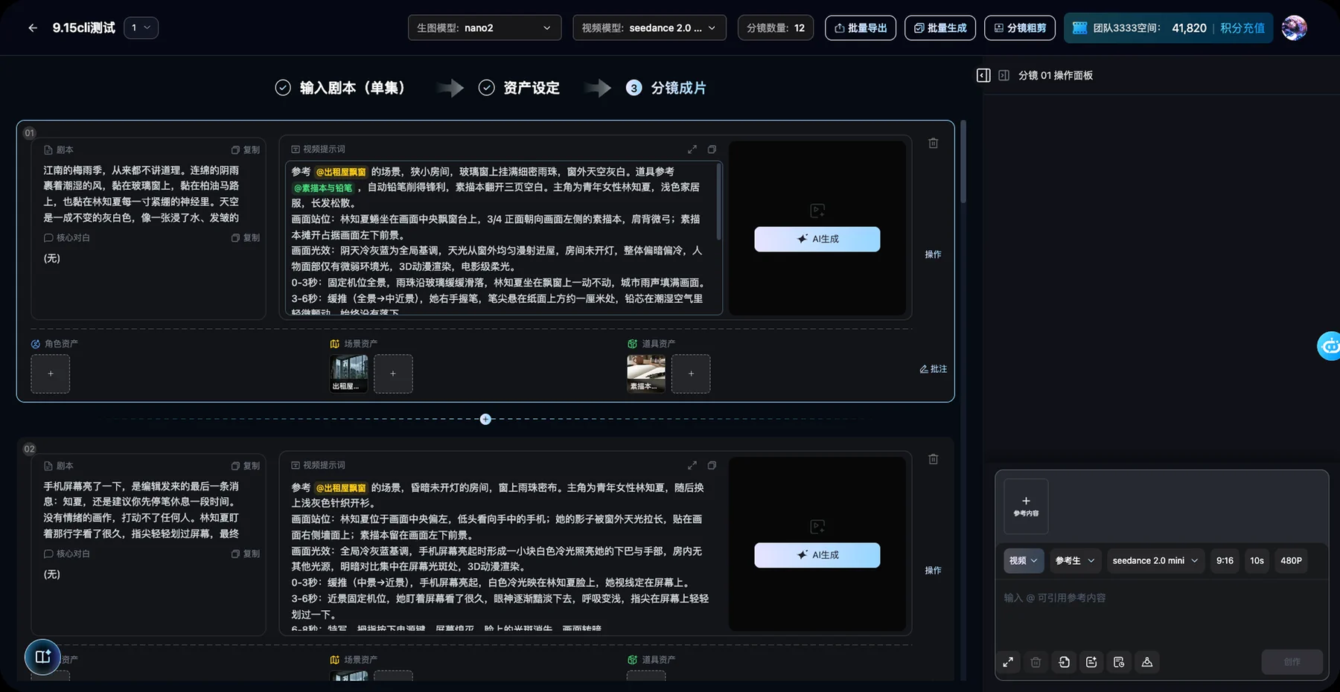Image resolution: width=1340 pixels, height=692 pixels.
Task: Click the @出租屋飘窗 tag in shot 02 prompt
Action: 341,488
